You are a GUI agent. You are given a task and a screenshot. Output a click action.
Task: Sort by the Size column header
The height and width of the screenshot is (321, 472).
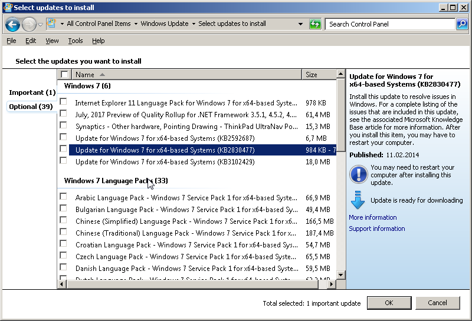pyautogui.click(x=319, y=75)
